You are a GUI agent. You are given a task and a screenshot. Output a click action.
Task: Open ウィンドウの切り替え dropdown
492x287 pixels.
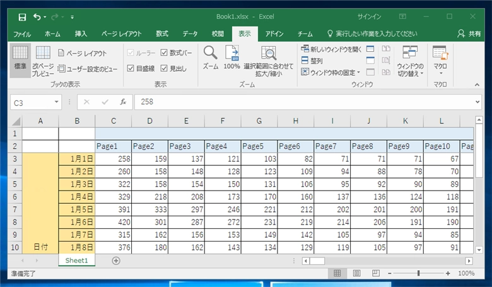410,61
